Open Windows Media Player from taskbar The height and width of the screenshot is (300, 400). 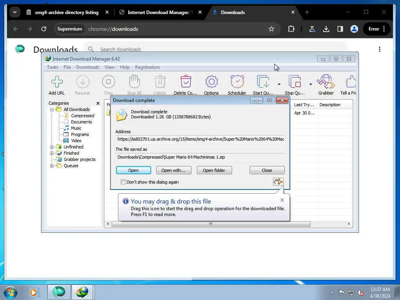[34, 292]
